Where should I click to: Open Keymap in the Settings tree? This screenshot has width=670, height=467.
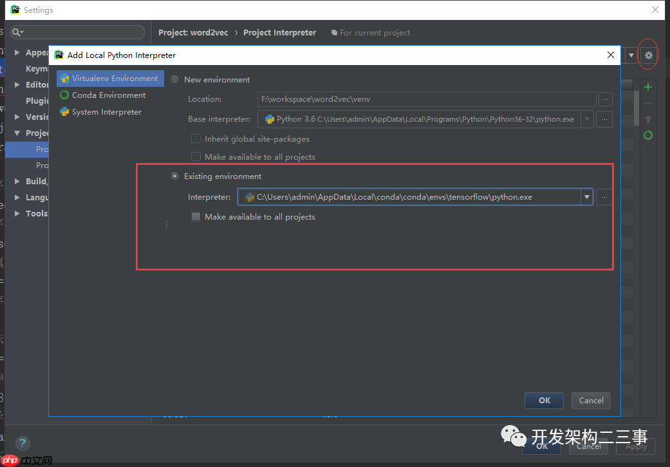(x=36, y=68)
